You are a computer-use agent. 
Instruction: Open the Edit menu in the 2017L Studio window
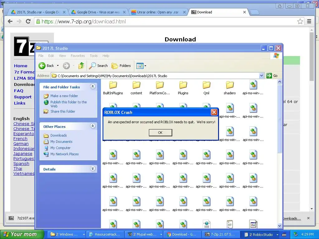tap(51, 56)
